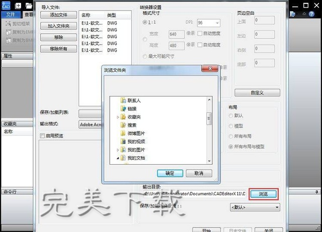Click the folder tree scroll up arrow
Viewport: 322px width, 232px height.
[209, 100]
